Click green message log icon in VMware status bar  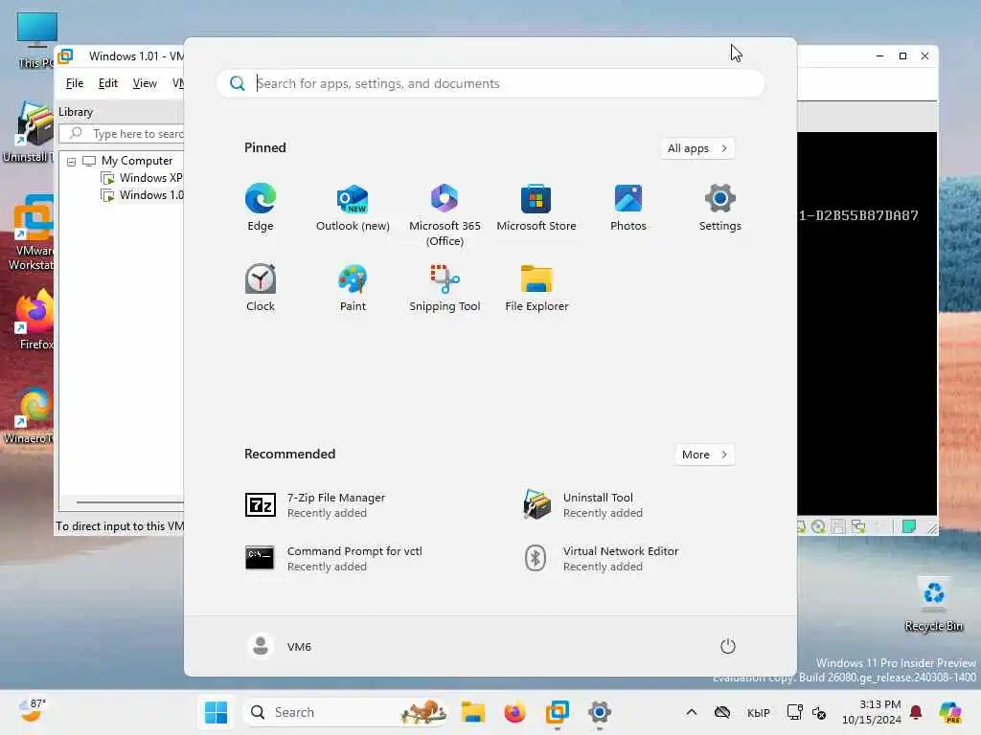(x=908, y=526)
